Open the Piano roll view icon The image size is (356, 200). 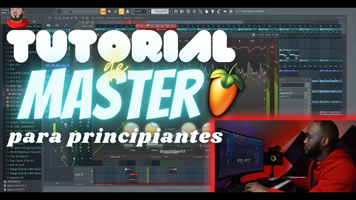pos(182,11)
